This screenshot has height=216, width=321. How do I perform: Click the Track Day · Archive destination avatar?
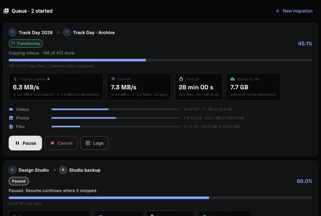(67, 32)
